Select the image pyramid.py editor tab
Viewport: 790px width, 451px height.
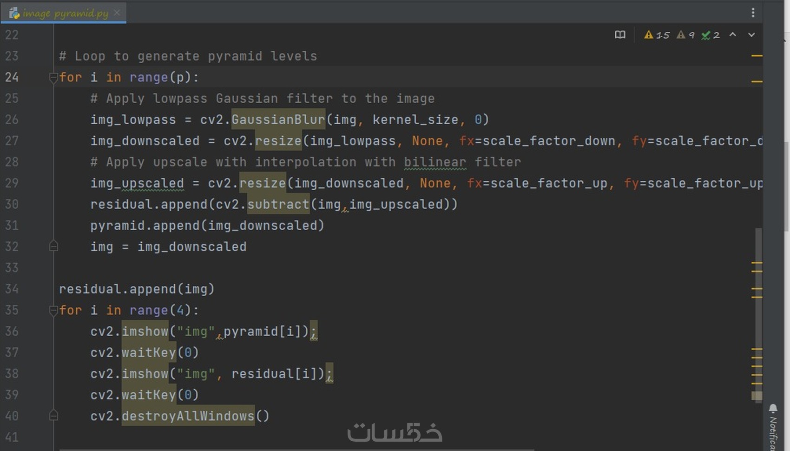(x=64, y=13)
